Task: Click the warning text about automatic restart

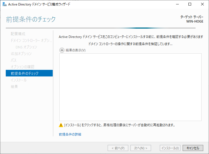Action: (120, 125)
